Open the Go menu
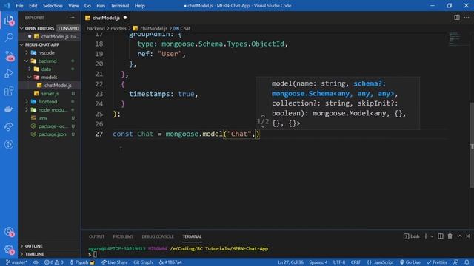The image size is (474, 266). [x=87, y=6]
